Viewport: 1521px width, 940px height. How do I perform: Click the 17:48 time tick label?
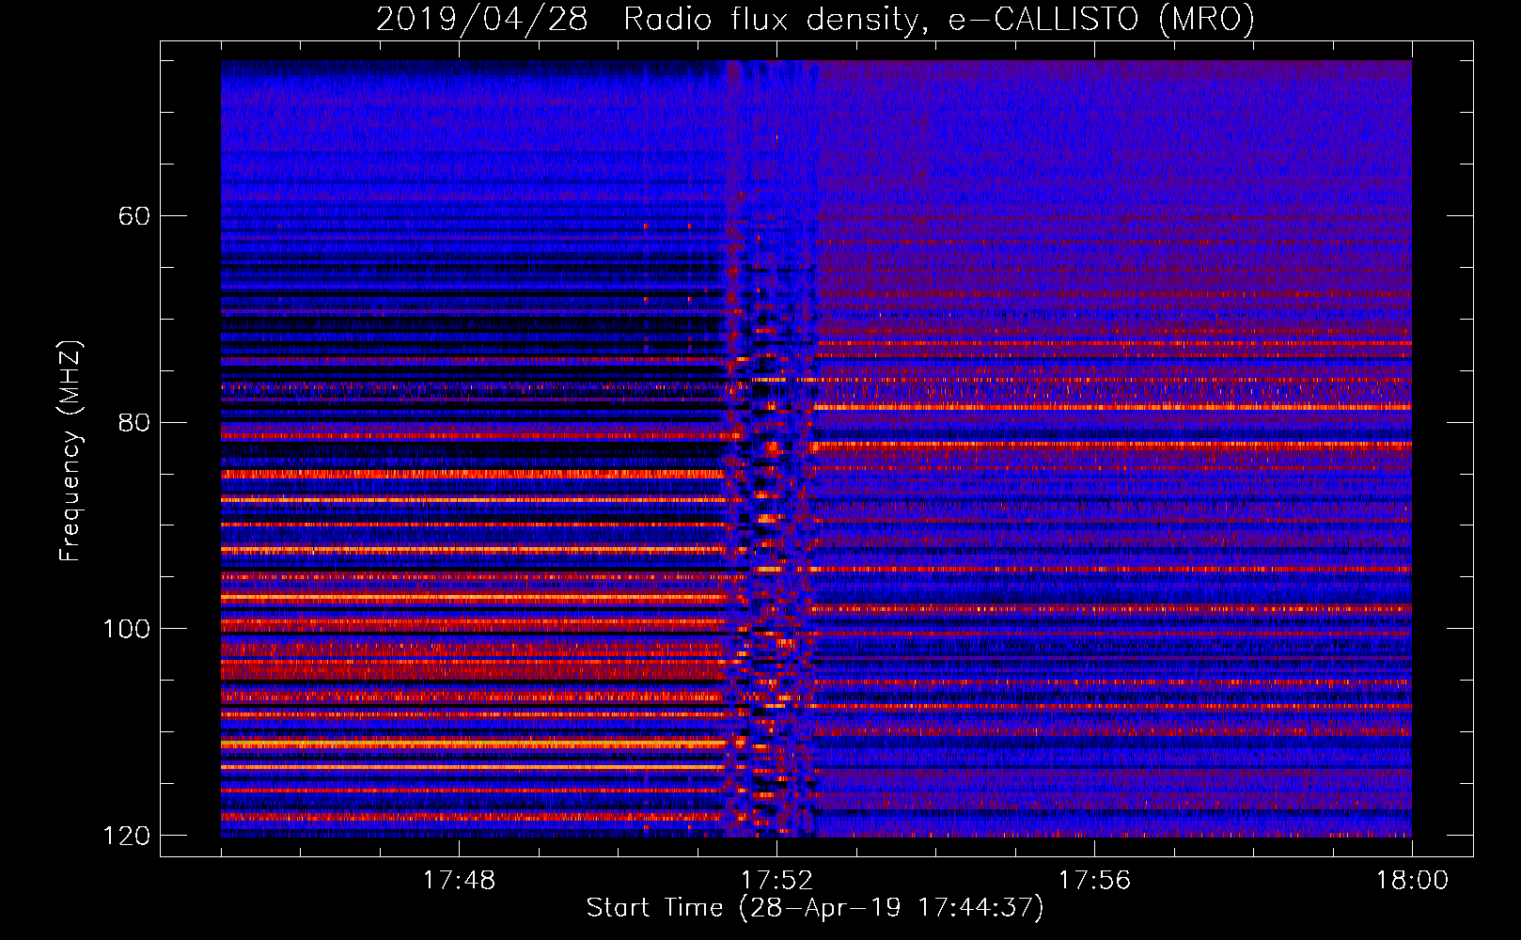click(459, 881)
